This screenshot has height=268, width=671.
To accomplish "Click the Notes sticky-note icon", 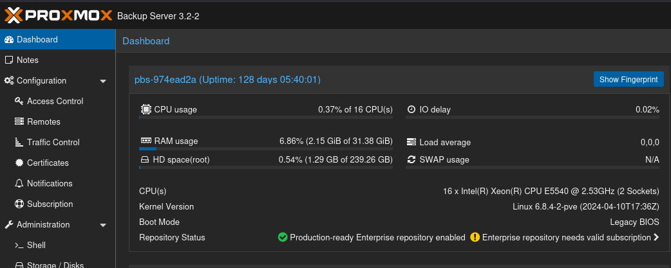I will [9, 60].
